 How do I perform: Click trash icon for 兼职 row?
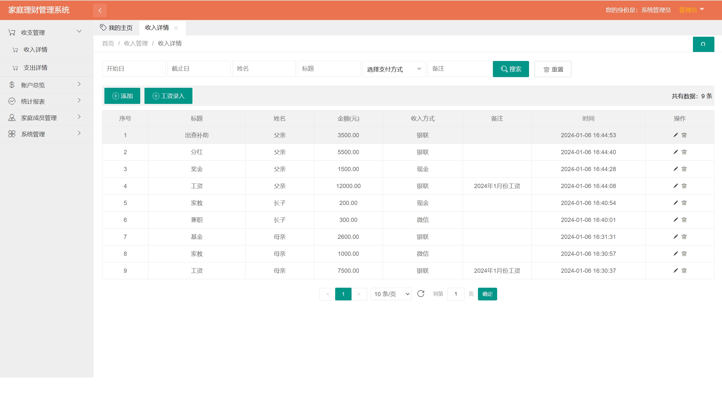click(684, 220)
